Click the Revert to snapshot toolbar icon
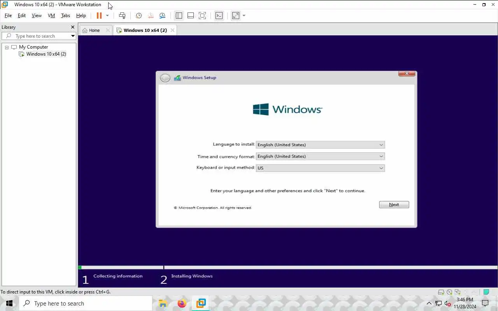Image resolution: width=498 pixels, height=311 pixels. tap(151, 16)
